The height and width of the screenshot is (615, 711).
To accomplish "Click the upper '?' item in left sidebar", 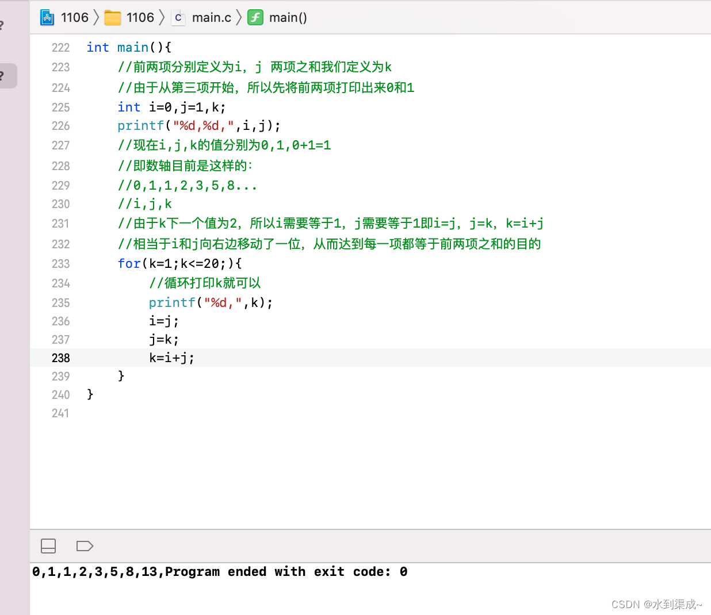I will tap(2, 25).
